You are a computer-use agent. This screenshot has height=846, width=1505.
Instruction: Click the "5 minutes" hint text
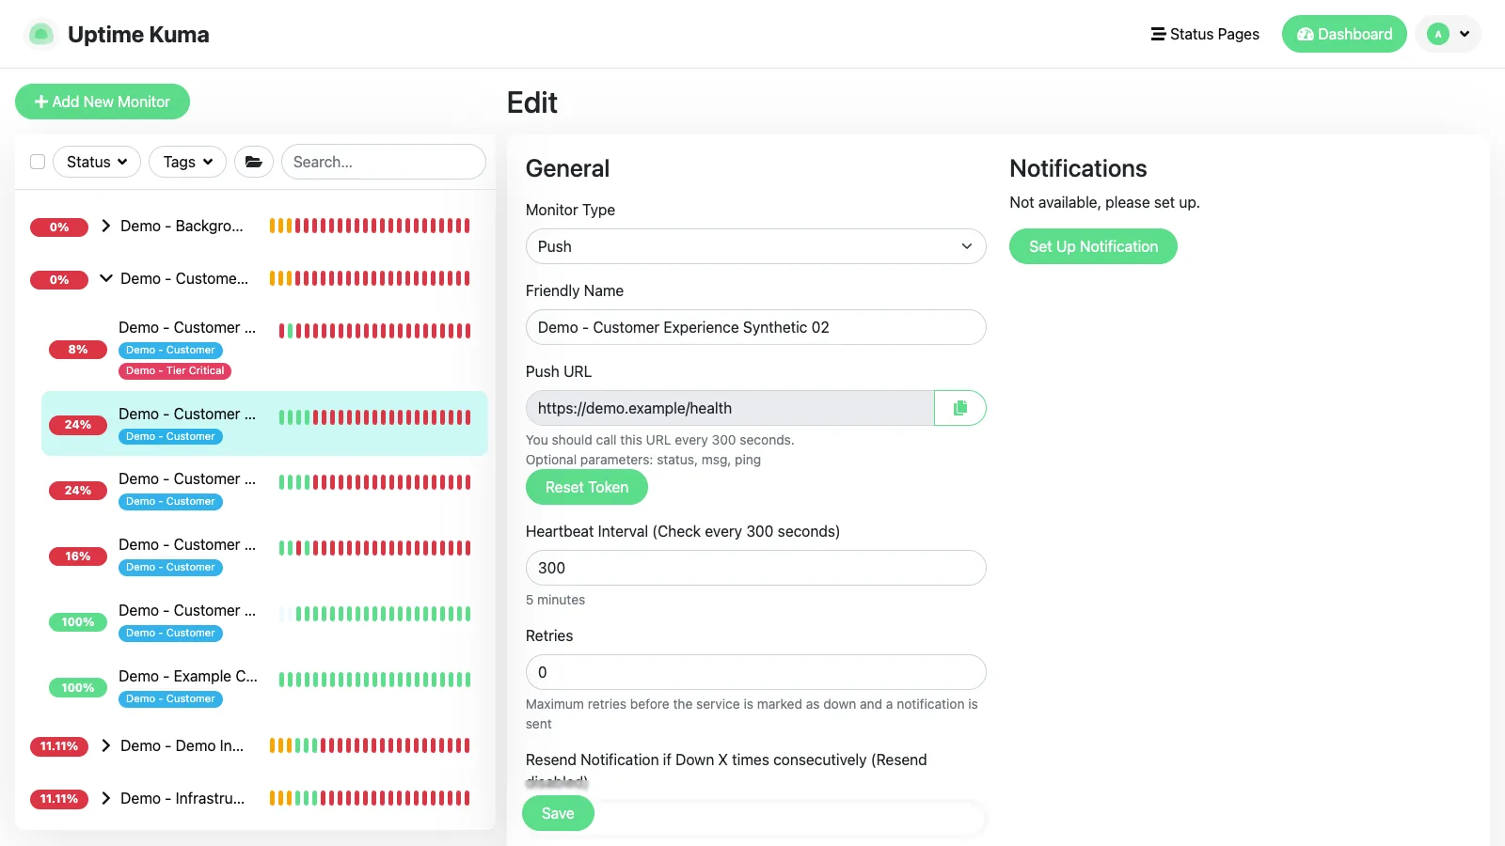555,600
